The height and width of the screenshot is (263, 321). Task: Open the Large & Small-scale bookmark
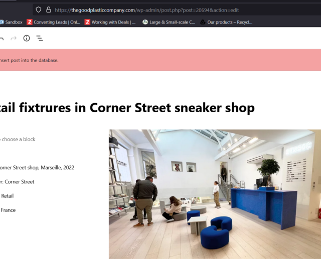click(169, 22)
